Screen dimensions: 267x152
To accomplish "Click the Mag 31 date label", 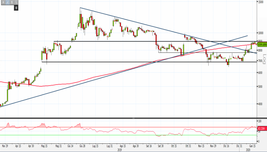I will click(58, 146).
